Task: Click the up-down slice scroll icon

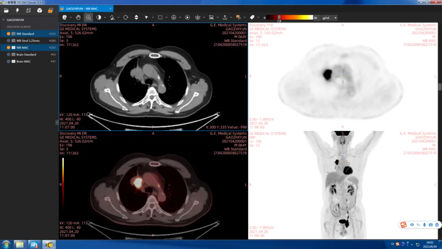Action: pos(136,18)
